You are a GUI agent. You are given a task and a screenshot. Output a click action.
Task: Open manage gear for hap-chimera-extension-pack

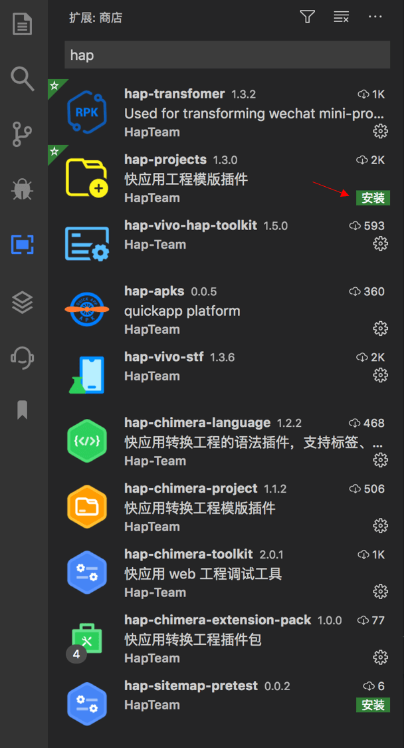pos(380,657)
